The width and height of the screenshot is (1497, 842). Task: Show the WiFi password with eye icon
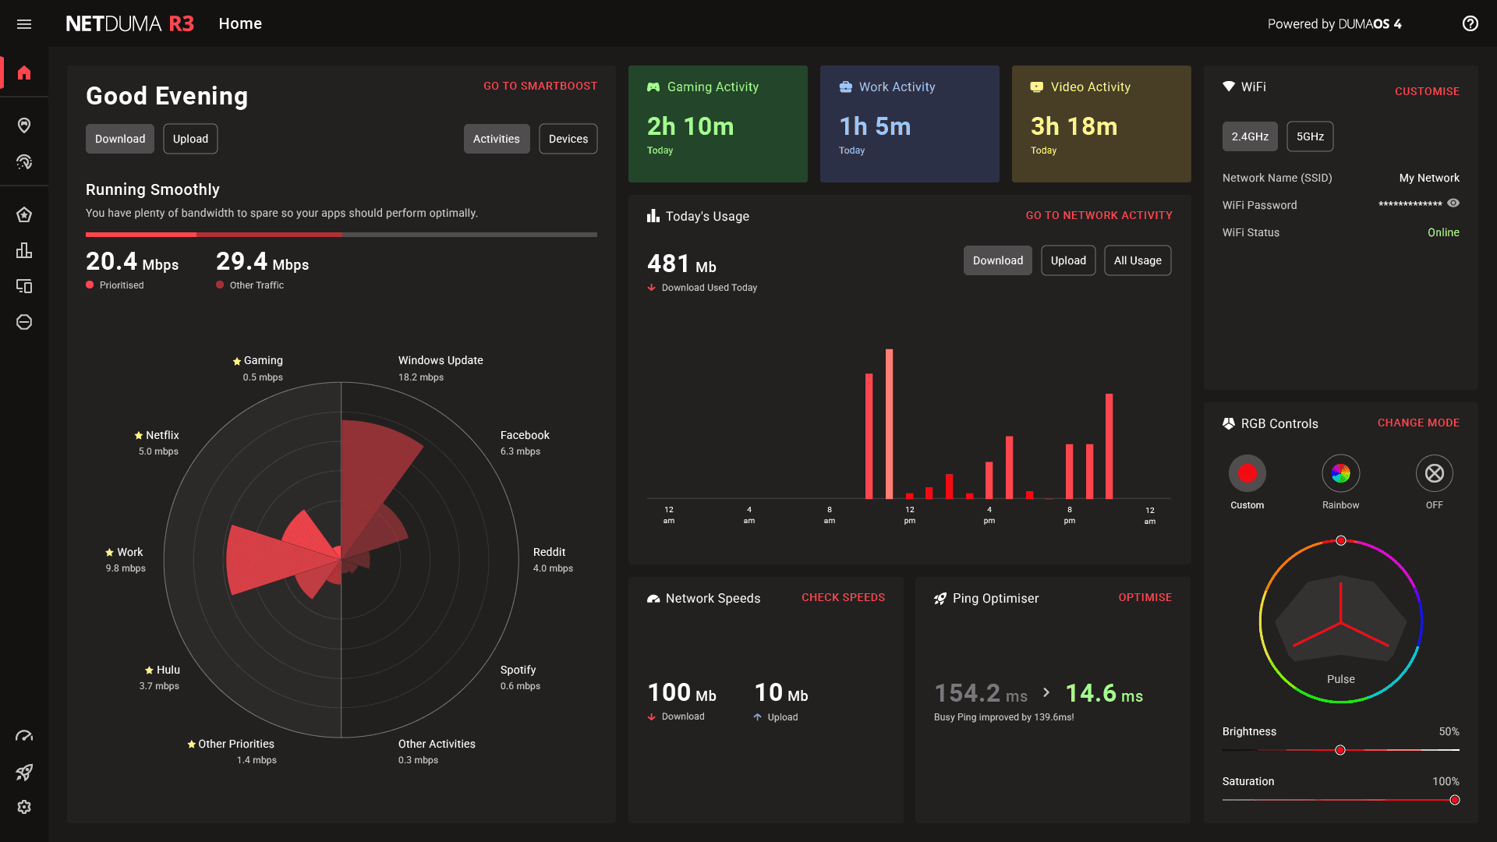coord(1453,203)
